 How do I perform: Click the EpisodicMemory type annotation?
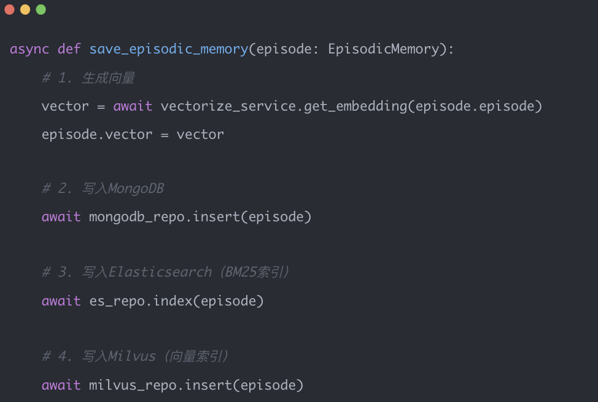384,49
